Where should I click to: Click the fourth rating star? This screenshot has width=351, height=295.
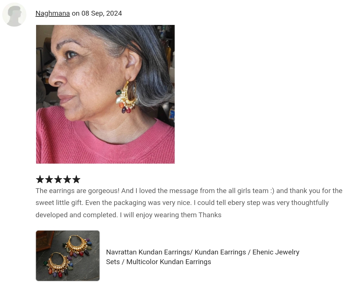pyautogui.click(x=67, y=179)
